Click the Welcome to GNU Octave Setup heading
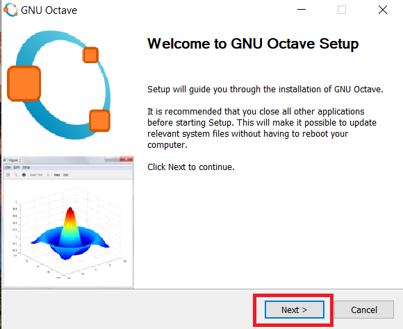Viewport: 403px width, 329px height. point(253,44)
